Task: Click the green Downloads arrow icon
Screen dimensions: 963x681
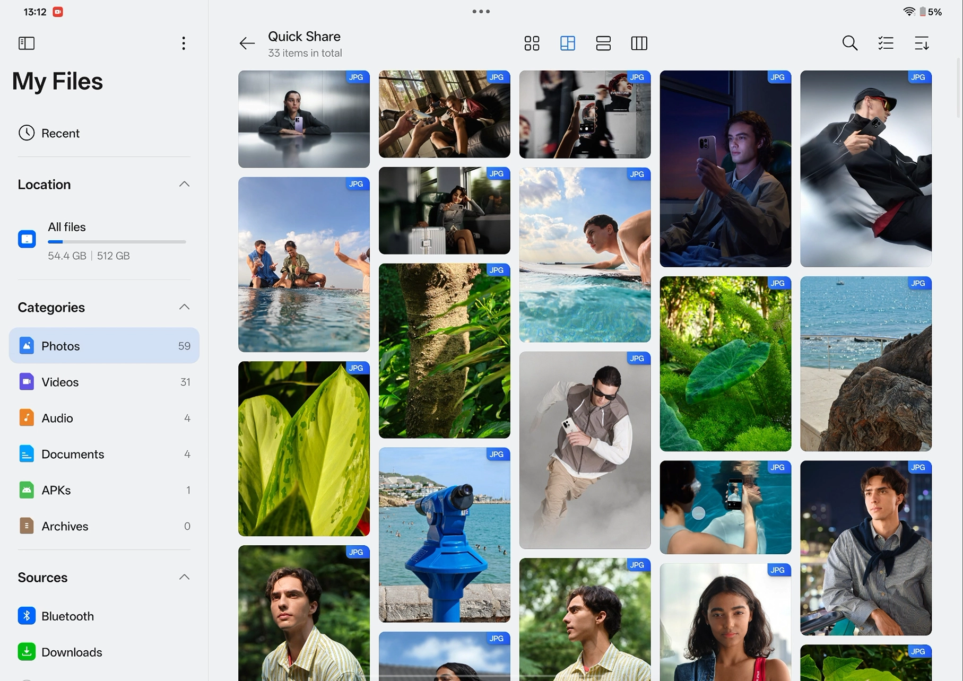Action: (27, 652)
